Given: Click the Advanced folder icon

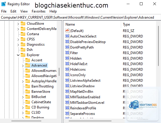Looking at the screenshot, I should click(x=28, y=65).
